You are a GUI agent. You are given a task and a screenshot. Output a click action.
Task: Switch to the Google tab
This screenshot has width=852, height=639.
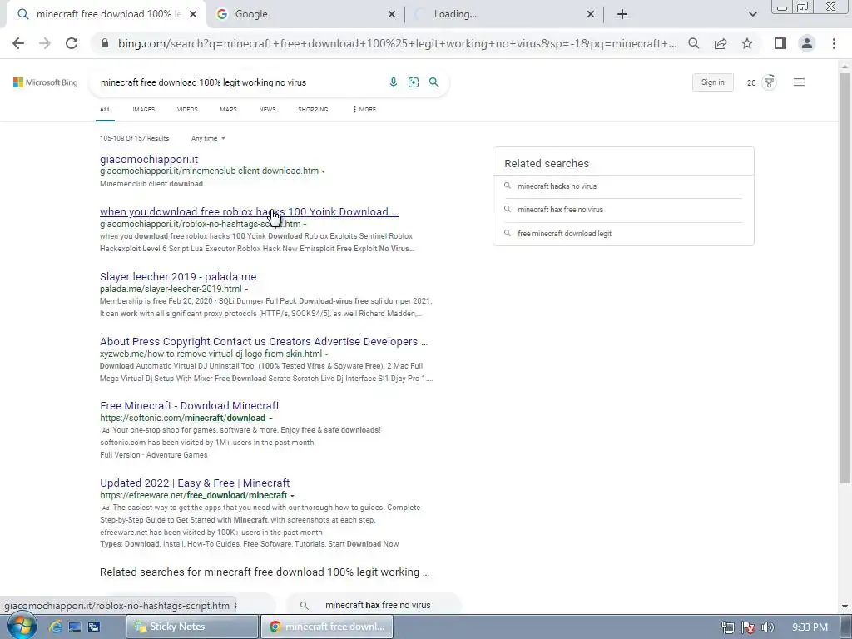(x=306, y=14)
